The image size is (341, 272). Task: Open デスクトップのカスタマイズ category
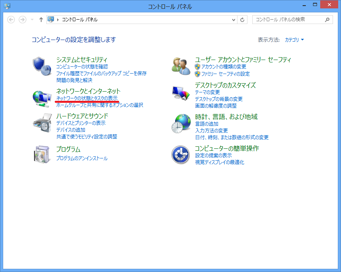pyautogui.click(x=225, y=85)
